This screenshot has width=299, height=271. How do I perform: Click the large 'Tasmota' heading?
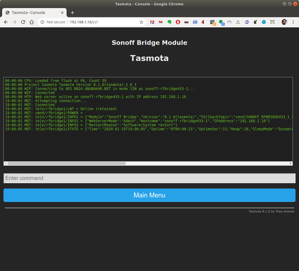click(x=149, y=58)
